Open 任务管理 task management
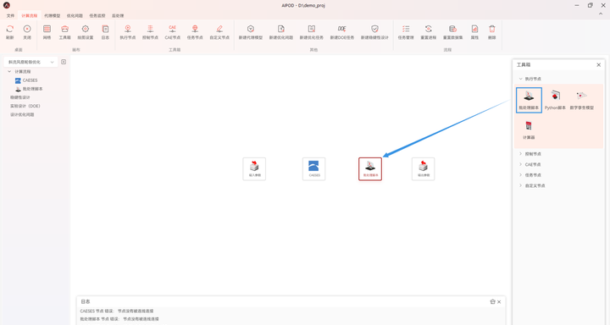 click(406, 29)
